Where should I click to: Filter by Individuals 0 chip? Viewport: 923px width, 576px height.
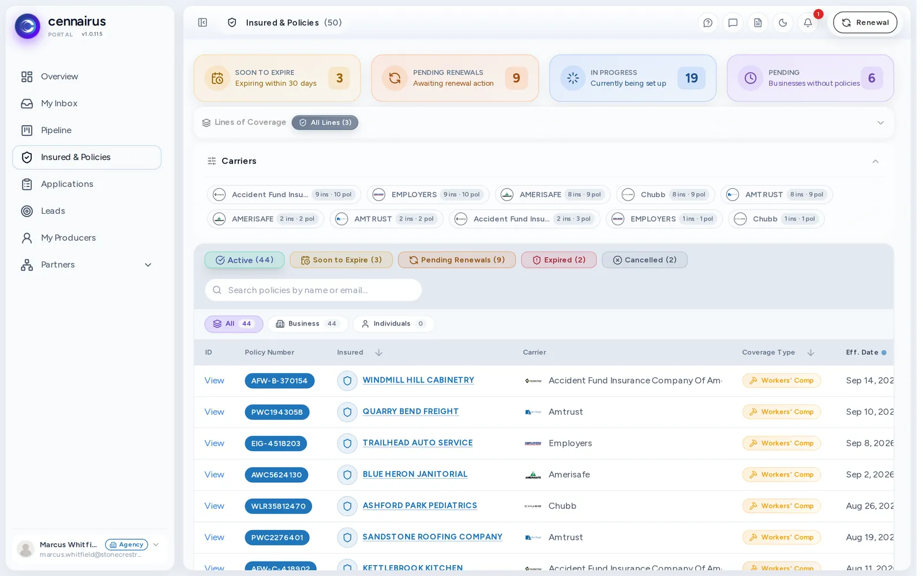point(393,324)
